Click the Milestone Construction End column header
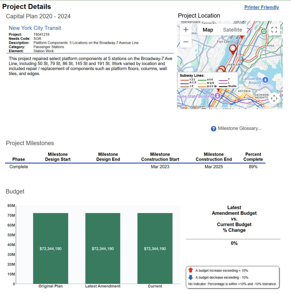Screen dimensions: 291x294 pos(214,157)
